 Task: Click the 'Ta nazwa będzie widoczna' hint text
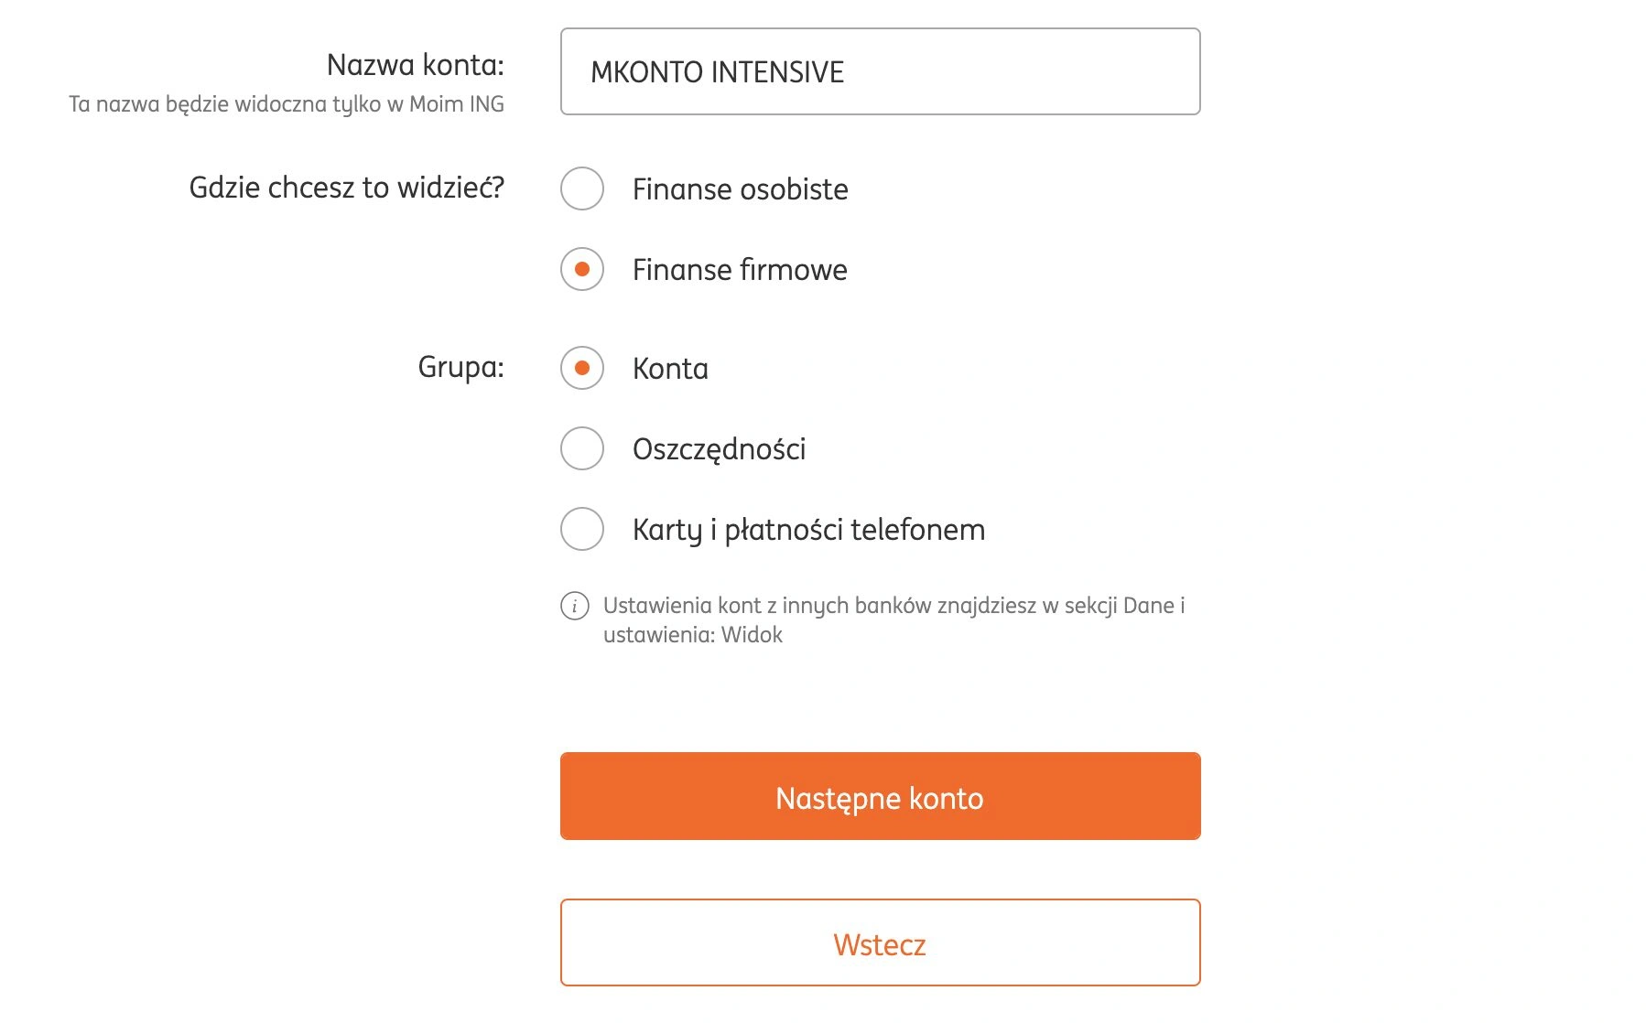click(x=286, y=104)
